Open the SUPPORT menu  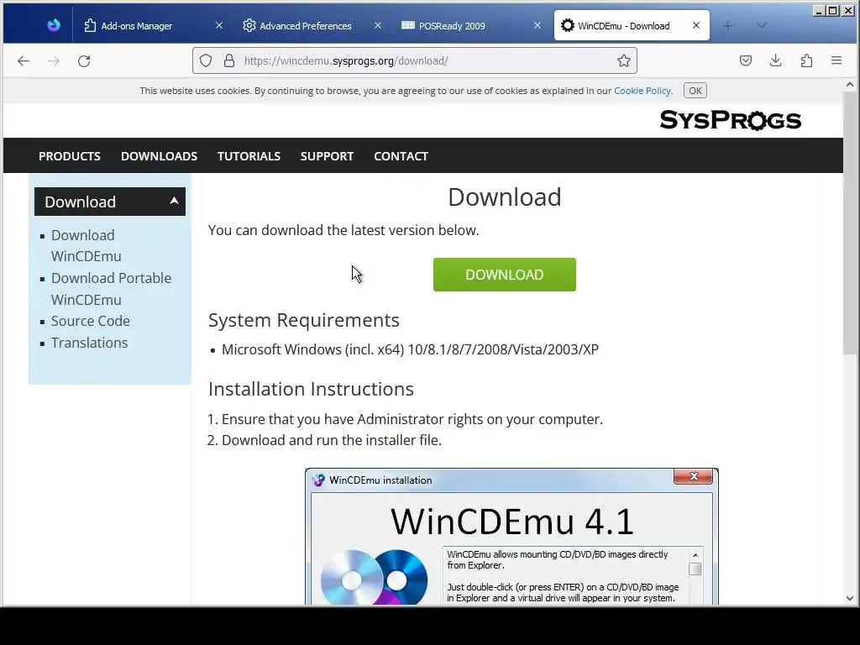point(327,156)
